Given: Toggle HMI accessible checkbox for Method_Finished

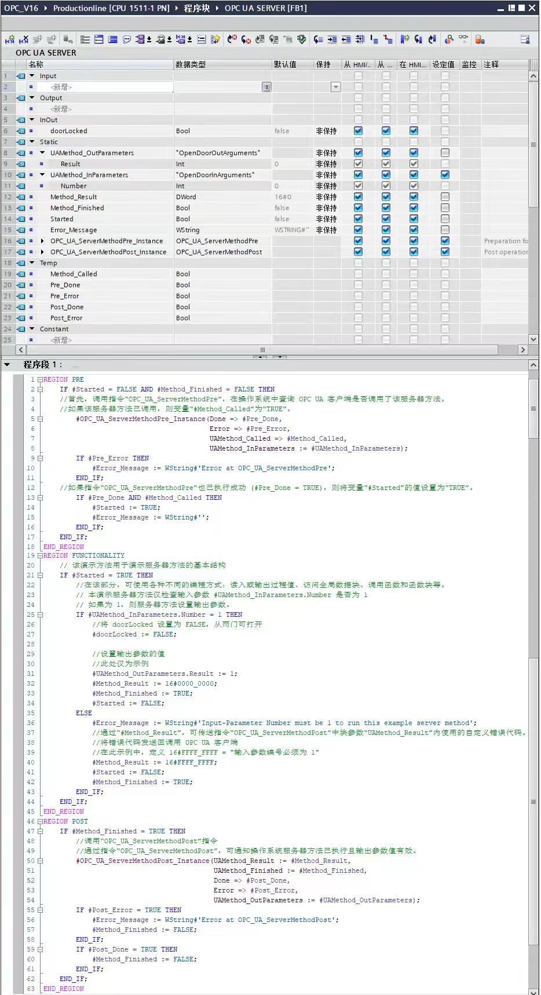Looking at the screenshot, I should 358,208.
